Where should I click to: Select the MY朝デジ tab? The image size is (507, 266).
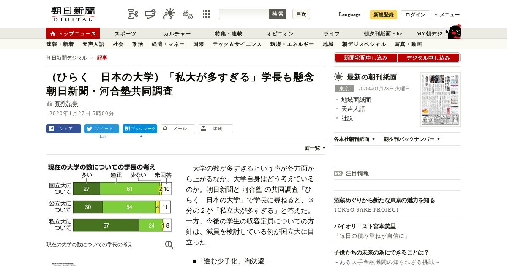(x=429, y=34)
